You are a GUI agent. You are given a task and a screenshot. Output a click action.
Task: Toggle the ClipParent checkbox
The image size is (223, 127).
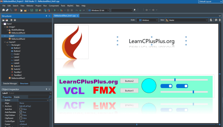(x=21, y=118)
